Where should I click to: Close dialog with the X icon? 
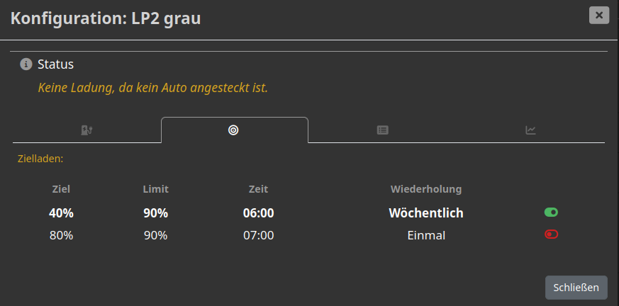point(599,15)
